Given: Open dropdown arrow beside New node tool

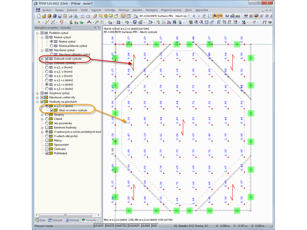Looking at the screenshot, I should pyautogui.click(x=43, y=22).
